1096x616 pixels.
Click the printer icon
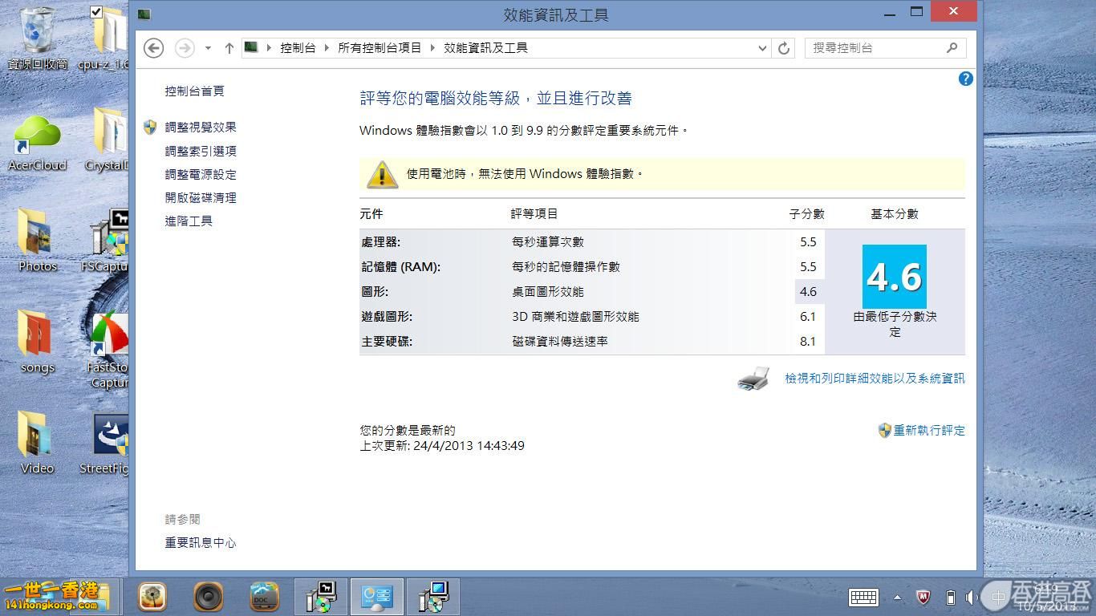pos(753,379)
